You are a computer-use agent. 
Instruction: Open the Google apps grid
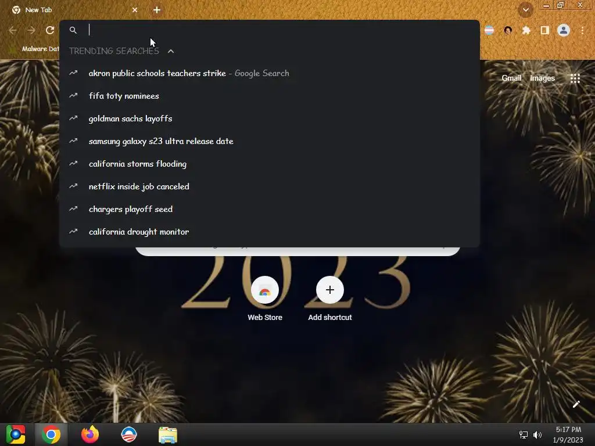pyautogui.click(x=575, y=78)
